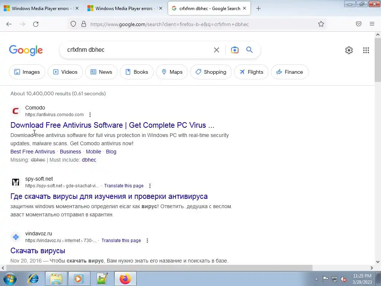Viewport: 381px width, 286px height.
Task: Translate the spy-soft.net page
Action: [124, 186]
